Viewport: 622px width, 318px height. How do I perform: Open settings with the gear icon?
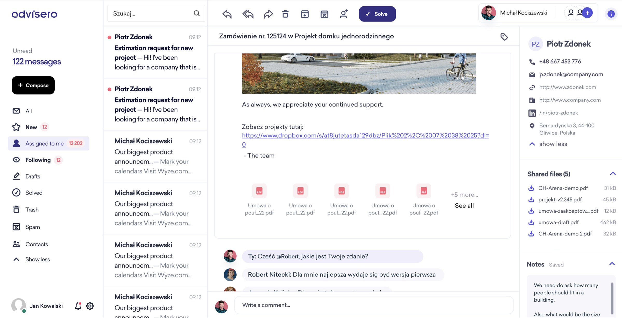click(x=90, y=306)
